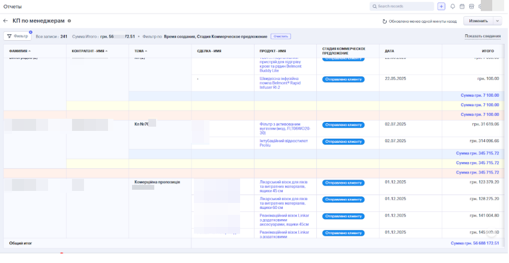The width and height of the screenshot is (509, 263).
Task: Open the Інтубаційний відеостилет ProVu link
Action: (284, 143)
